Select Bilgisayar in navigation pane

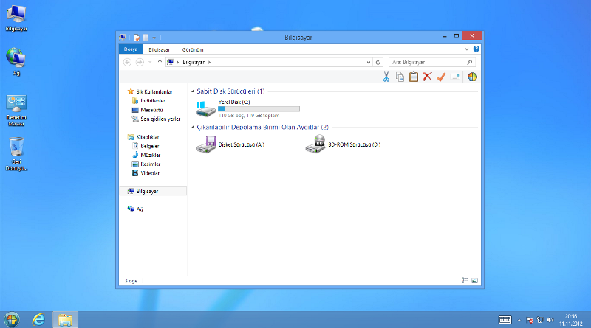(x=153, y=191)
